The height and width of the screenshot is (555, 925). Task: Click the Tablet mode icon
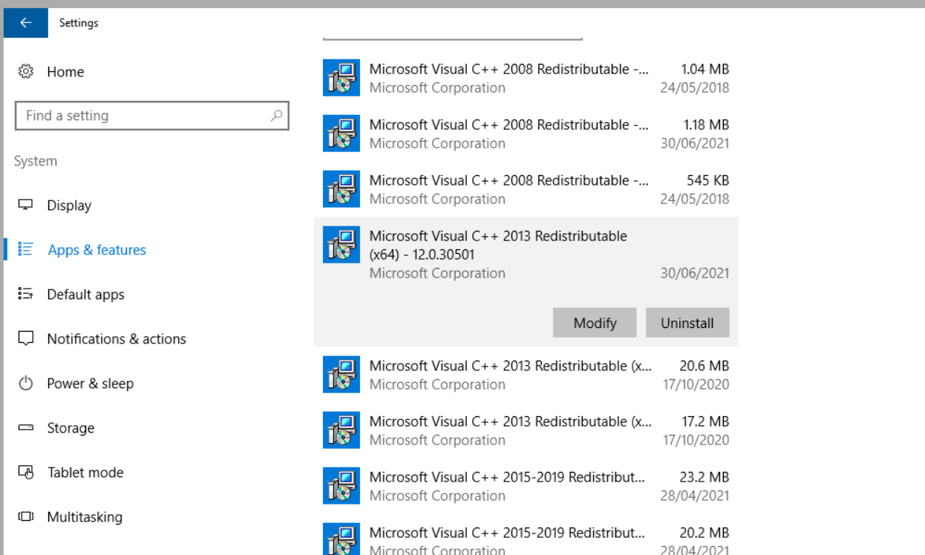click(x=26, y=472)
